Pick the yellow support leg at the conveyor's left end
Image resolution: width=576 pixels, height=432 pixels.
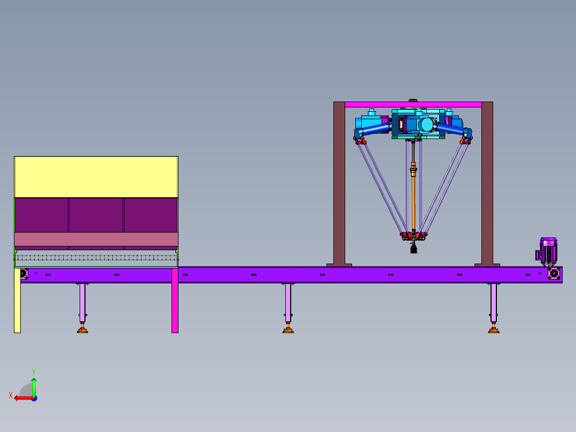[x=17, y=300]
